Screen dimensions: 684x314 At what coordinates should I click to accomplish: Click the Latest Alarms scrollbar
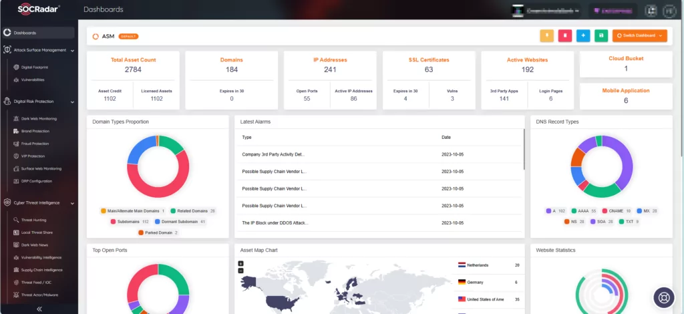(524, 149)
